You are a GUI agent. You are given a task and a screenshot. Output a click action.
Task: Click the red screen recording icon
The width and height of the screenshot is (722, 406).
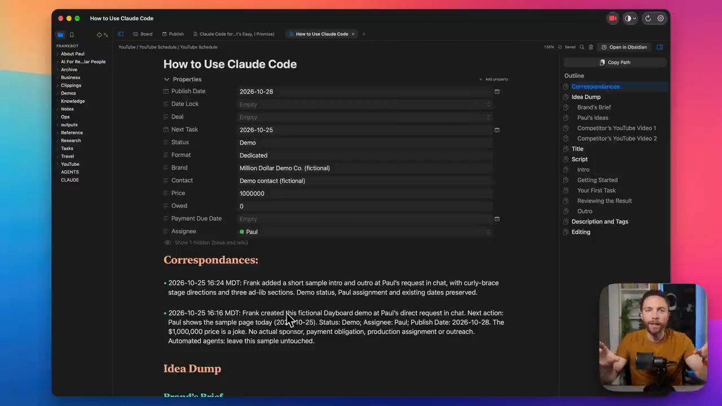(x=613, y=19)
